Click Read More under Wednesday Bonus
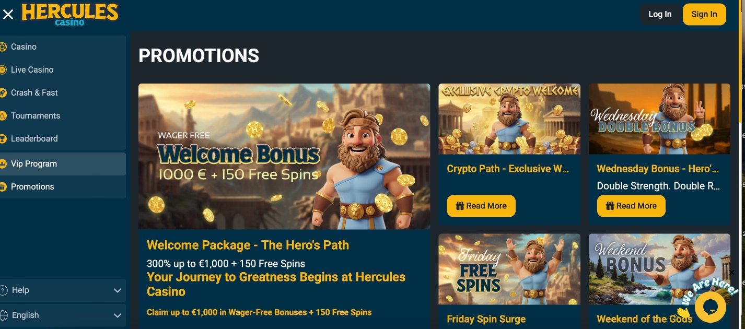745x329 pixels. (x=631, y=206)
